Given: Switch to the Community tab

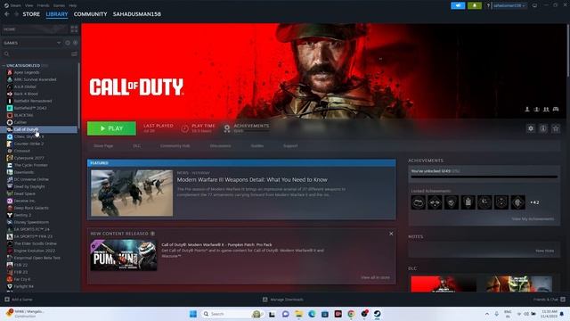Looking at the screenshot, I should (90, 14).
